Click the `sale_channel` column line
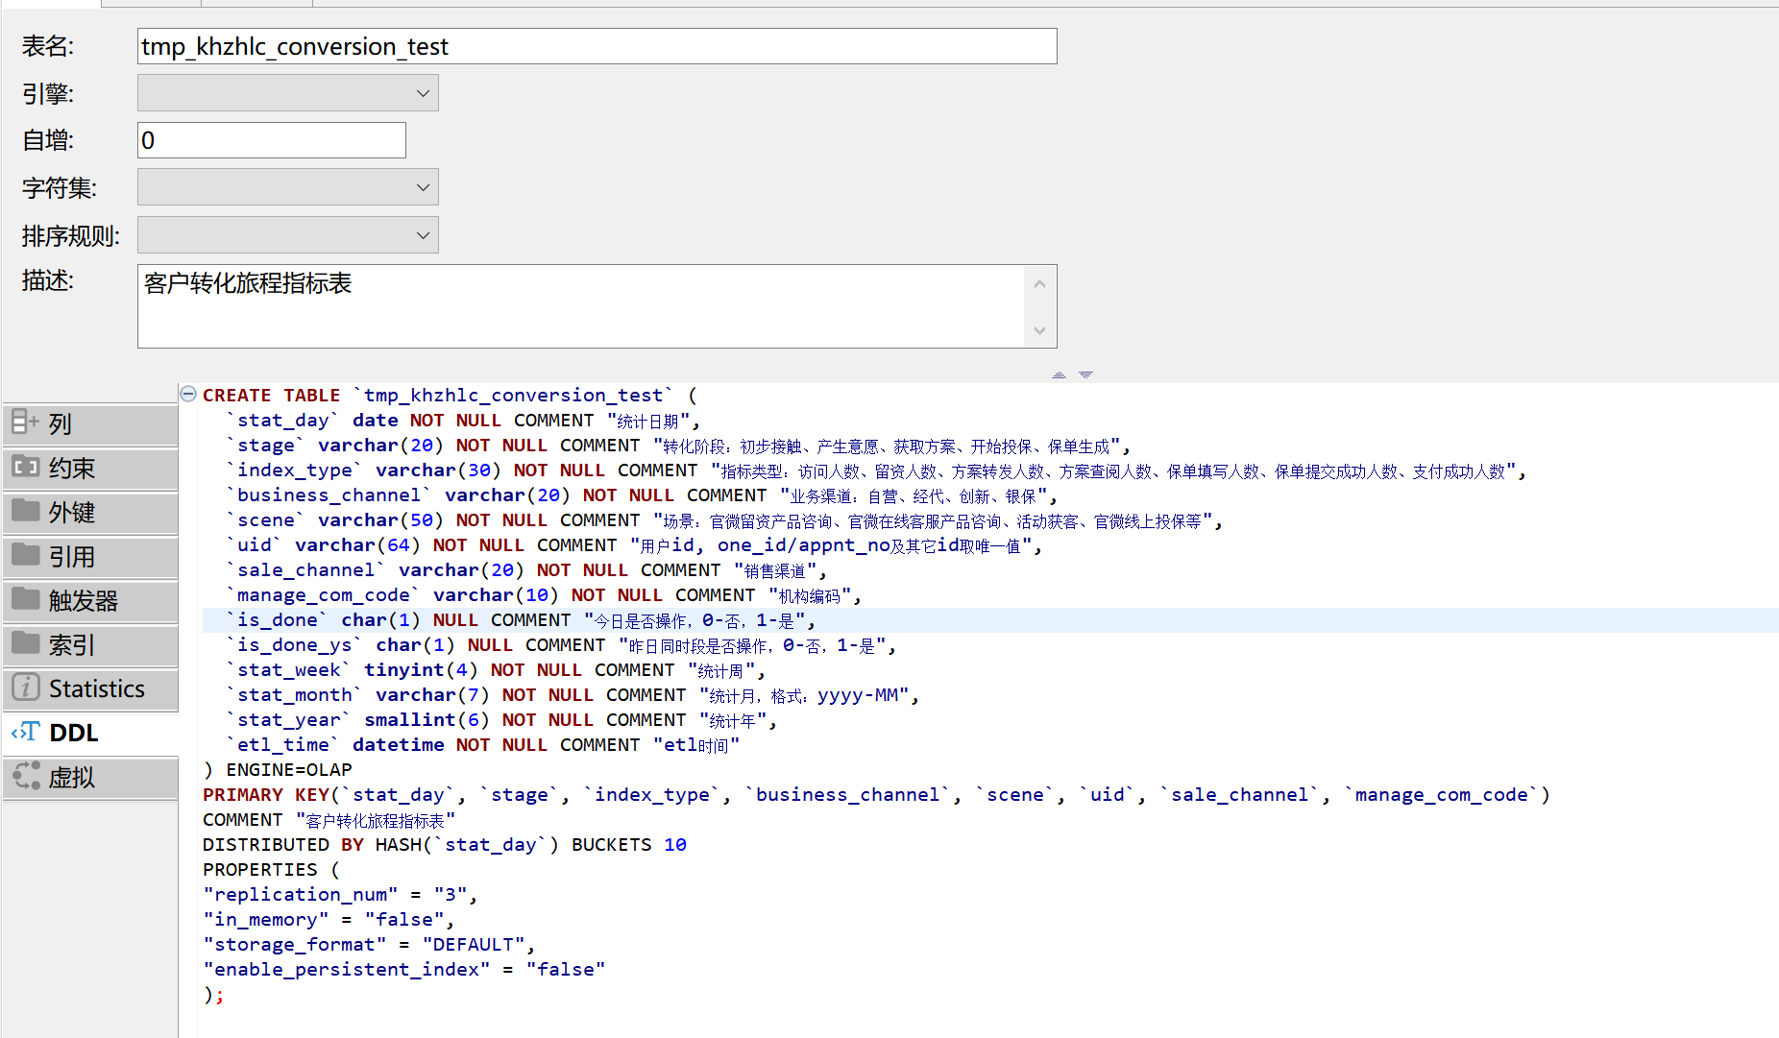1779x1038 pixels. pyautogui.click(x=526, y=570)
